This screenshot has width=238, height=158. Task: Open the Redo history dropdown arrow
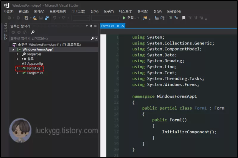[x=69, y=18]
